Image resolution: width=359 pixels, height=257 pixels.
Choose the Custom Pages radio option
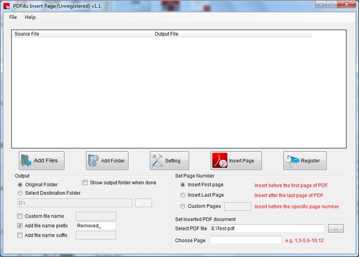tap(182, 206)
